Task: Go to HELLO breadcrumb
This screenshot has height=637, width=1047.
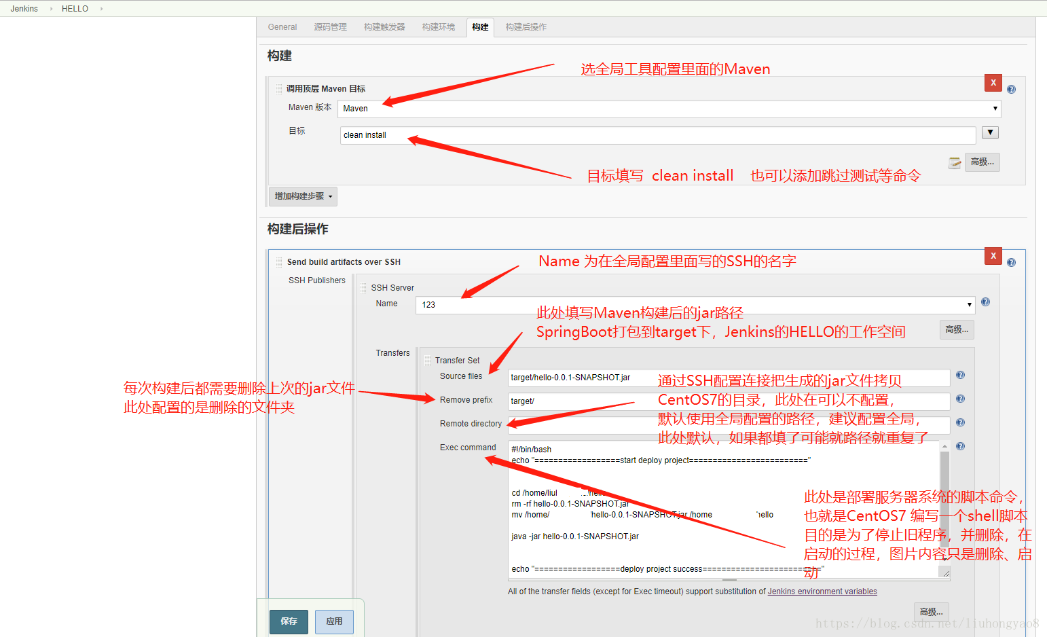Action: tap(75, 9)
